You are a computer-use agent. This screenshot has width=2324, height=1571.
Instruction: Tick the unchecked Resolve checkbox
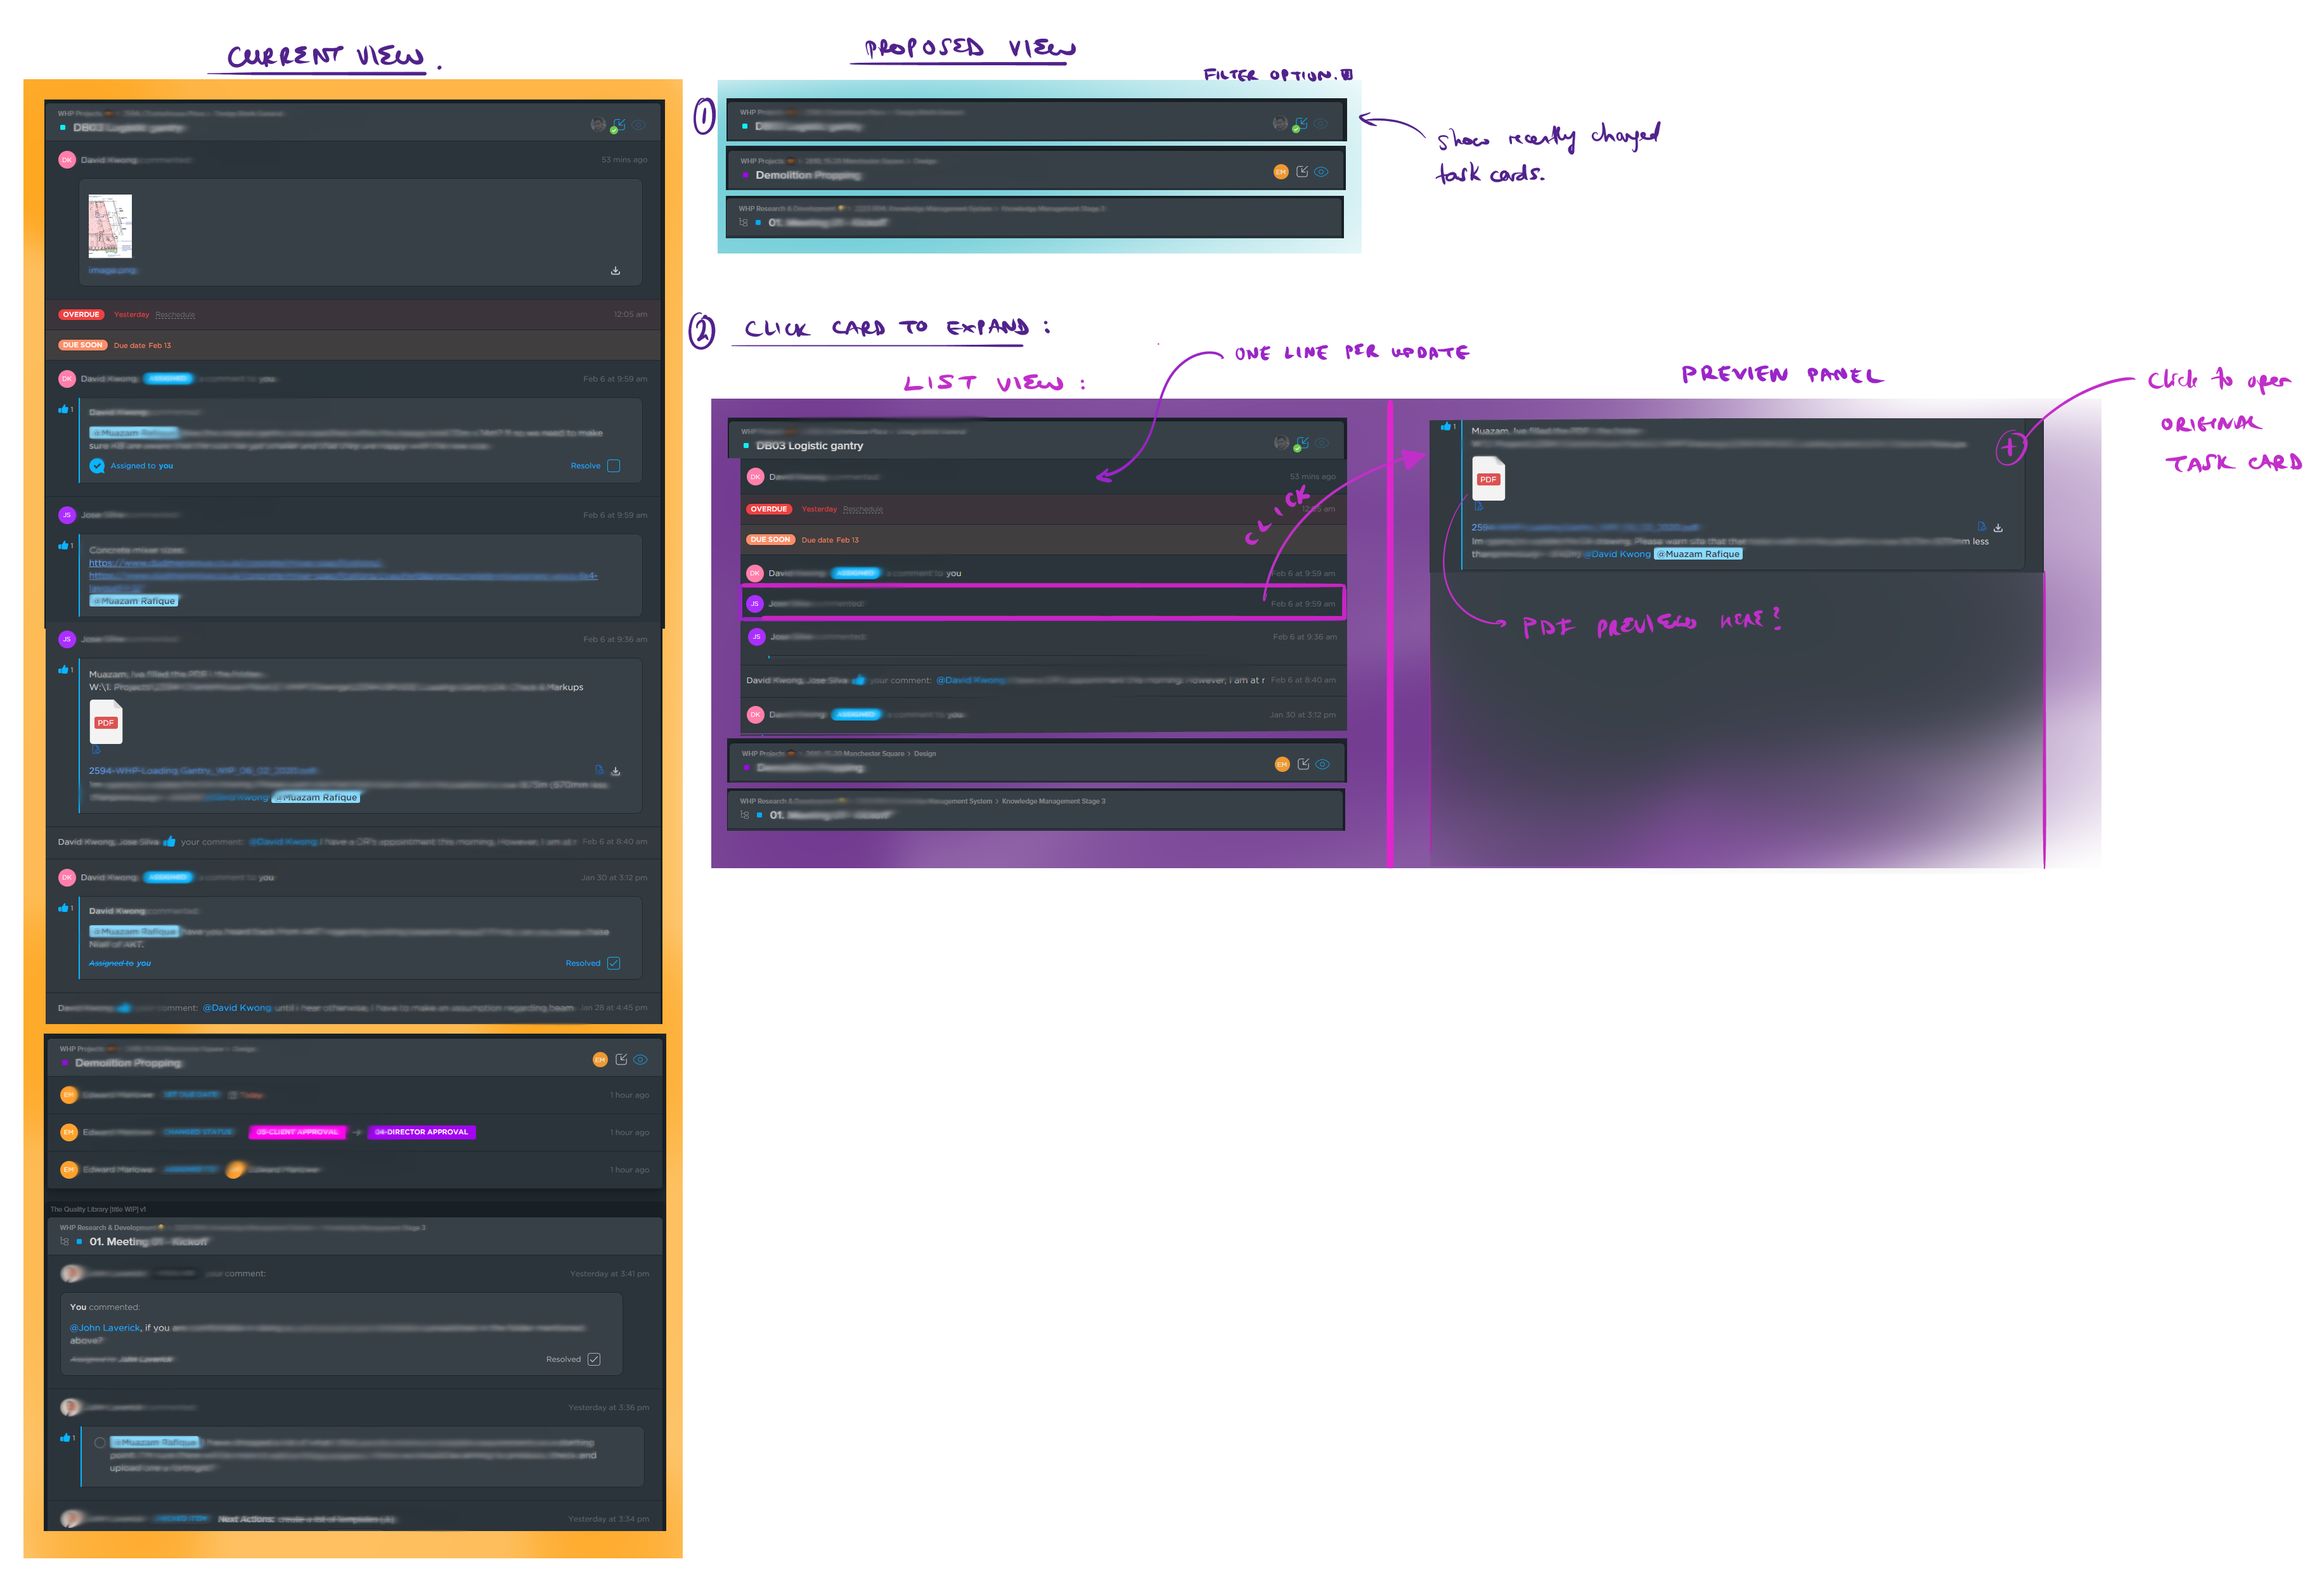614,466
